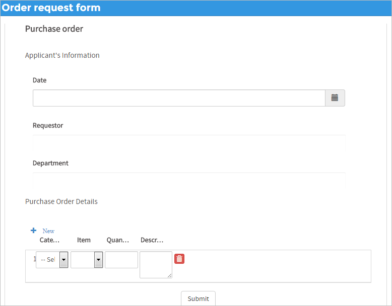Click inside the Description text area
The width and height of the screenshot is (392, 306).
coord(156,264)
